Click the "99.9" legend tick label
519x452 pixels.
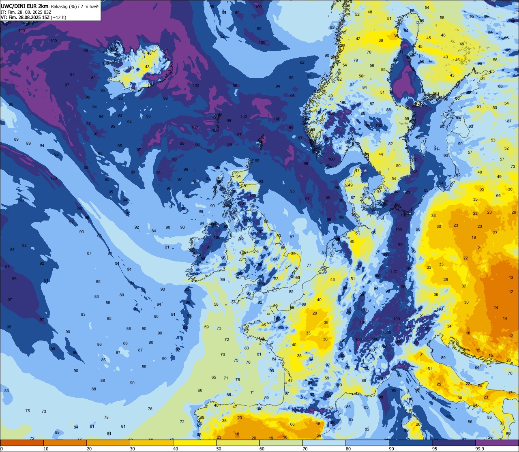click(x=480, y=449)
